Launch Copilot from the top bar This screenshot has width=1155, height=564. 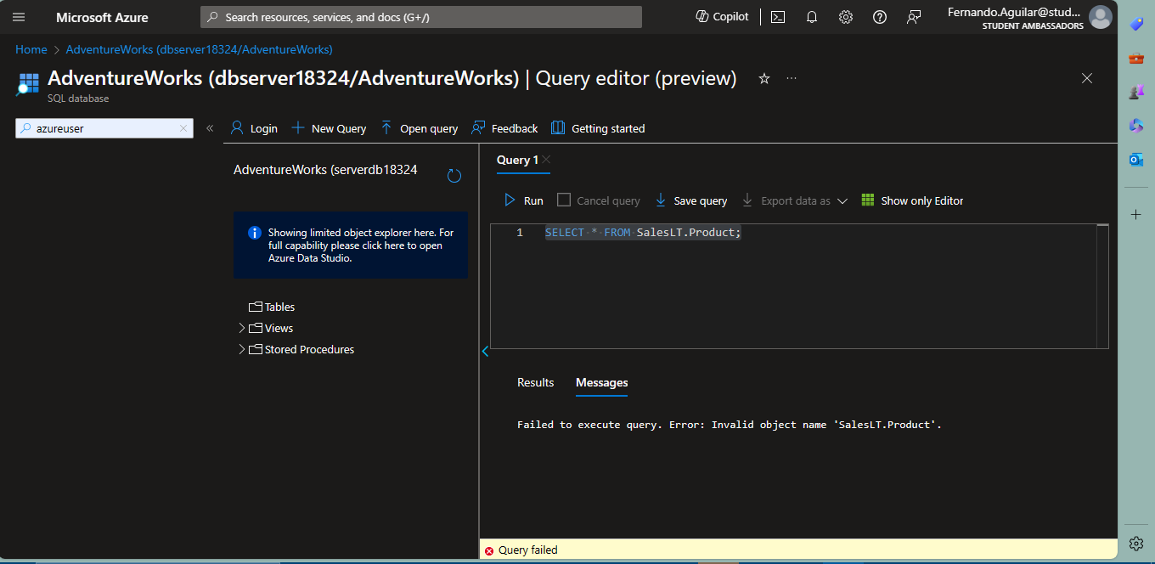coord(721,17)
